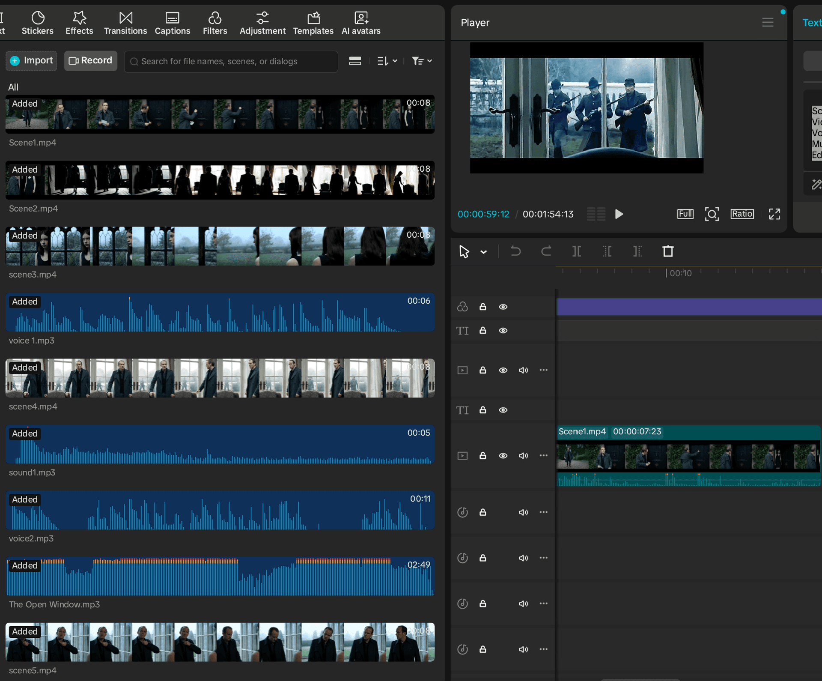822x681 pixels.
Task: Delete the selected clip
Action: click(x=668, y=251)
